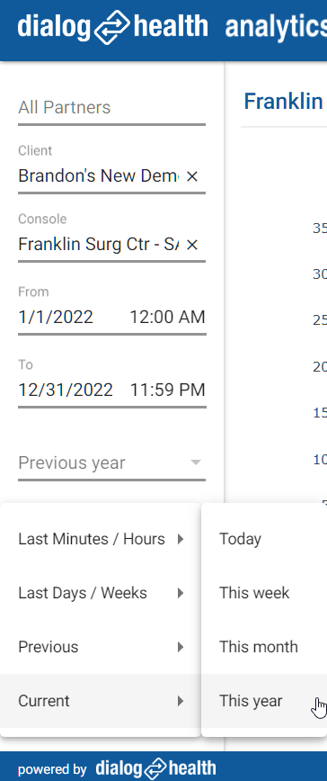Viewport: 327px width, 781px height.
Task: Clear the Client field with X icon
Action: (192, 175)
